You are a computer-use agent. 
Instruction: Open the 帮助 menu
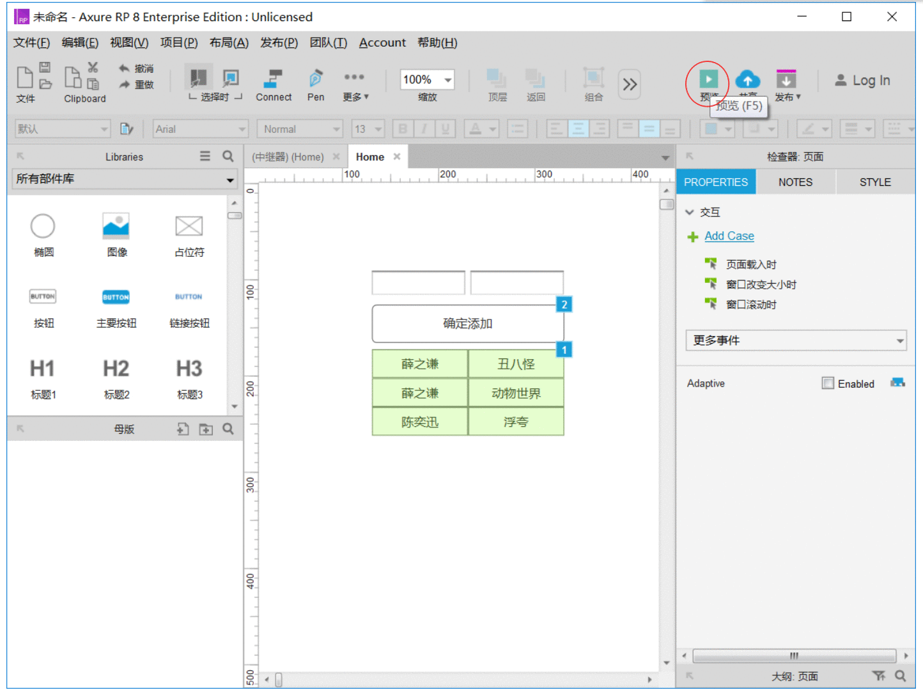point(437,43)
